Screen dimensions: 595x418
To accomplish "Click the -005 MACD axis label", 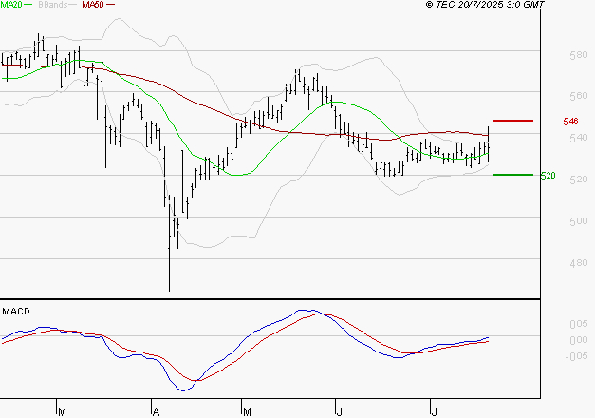I will pyautogui.click(x=576, y=356).
